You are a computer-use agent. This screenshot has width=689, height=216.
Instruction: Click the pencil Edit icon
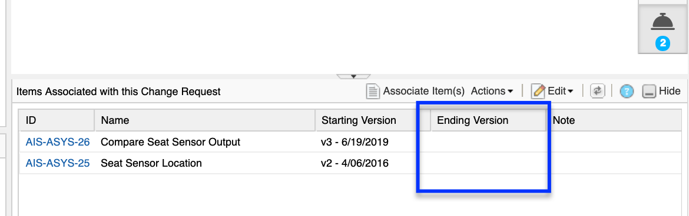point(538,91)
